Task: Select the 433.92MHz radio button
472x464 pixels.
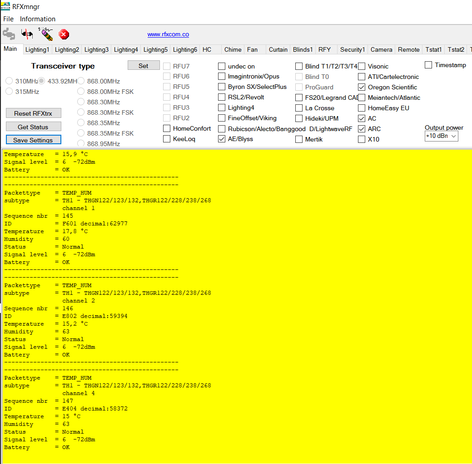Action: point(42,81)
